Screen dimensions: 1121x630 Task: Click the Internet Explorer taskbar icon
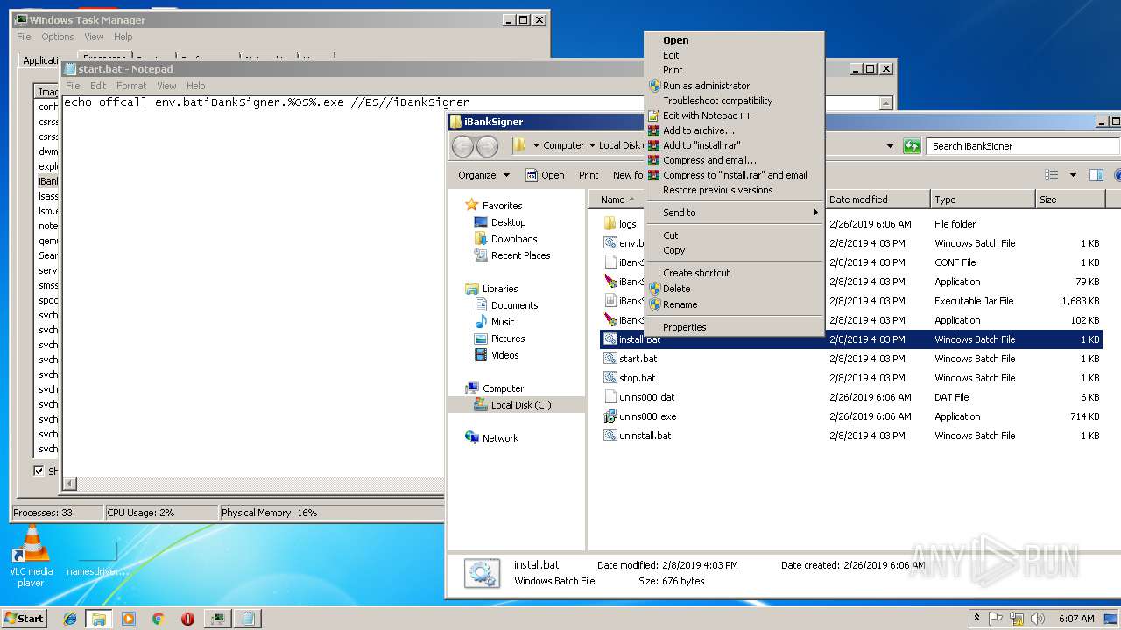coord(70,619)
